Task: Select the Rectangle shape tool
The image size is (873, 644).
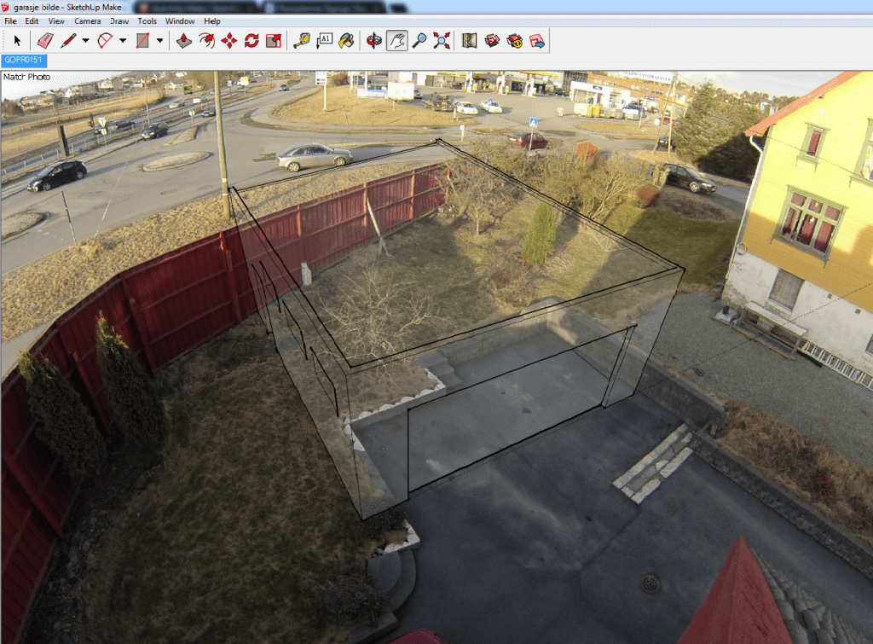Action: pos(142,40)
